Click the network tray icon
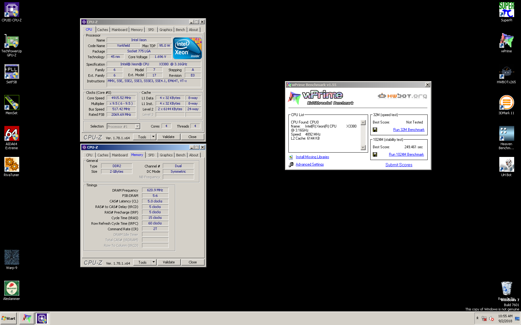The width and height of the screenshot is (521, 325). pos(484,318)
